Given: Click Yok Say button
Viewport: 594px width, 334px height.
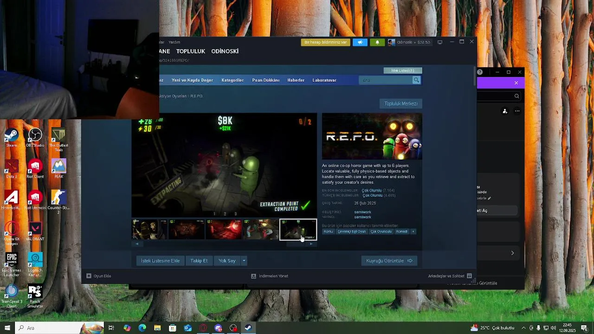Looking at the screenshot, I should pyautogui.click(x=227, y=261).
